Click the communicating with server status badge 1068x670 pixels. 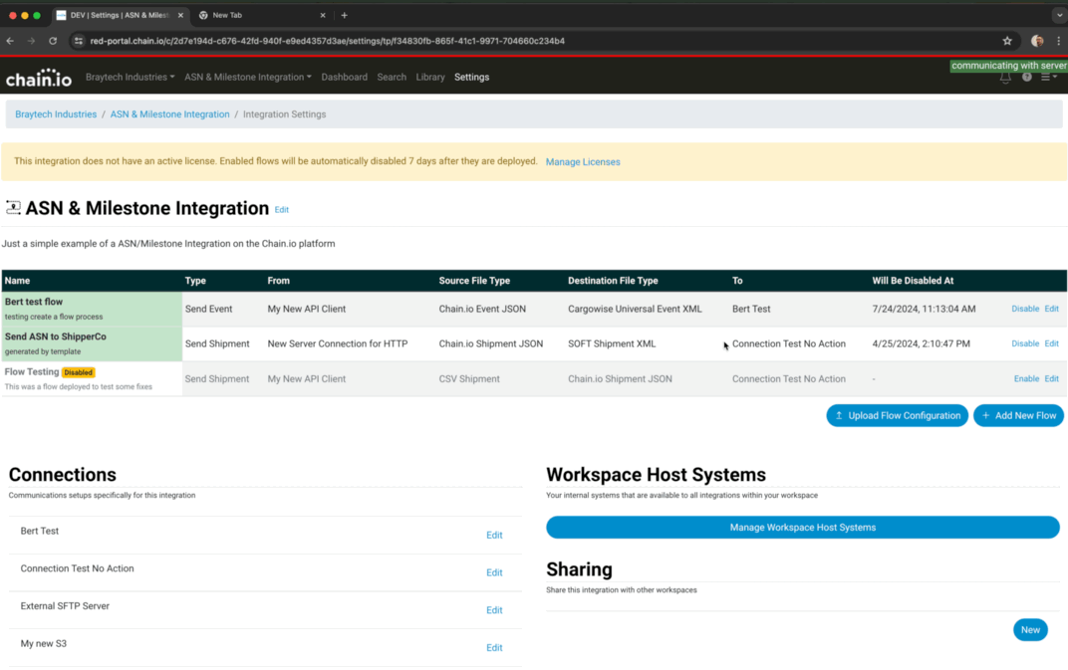(1009, 66)
